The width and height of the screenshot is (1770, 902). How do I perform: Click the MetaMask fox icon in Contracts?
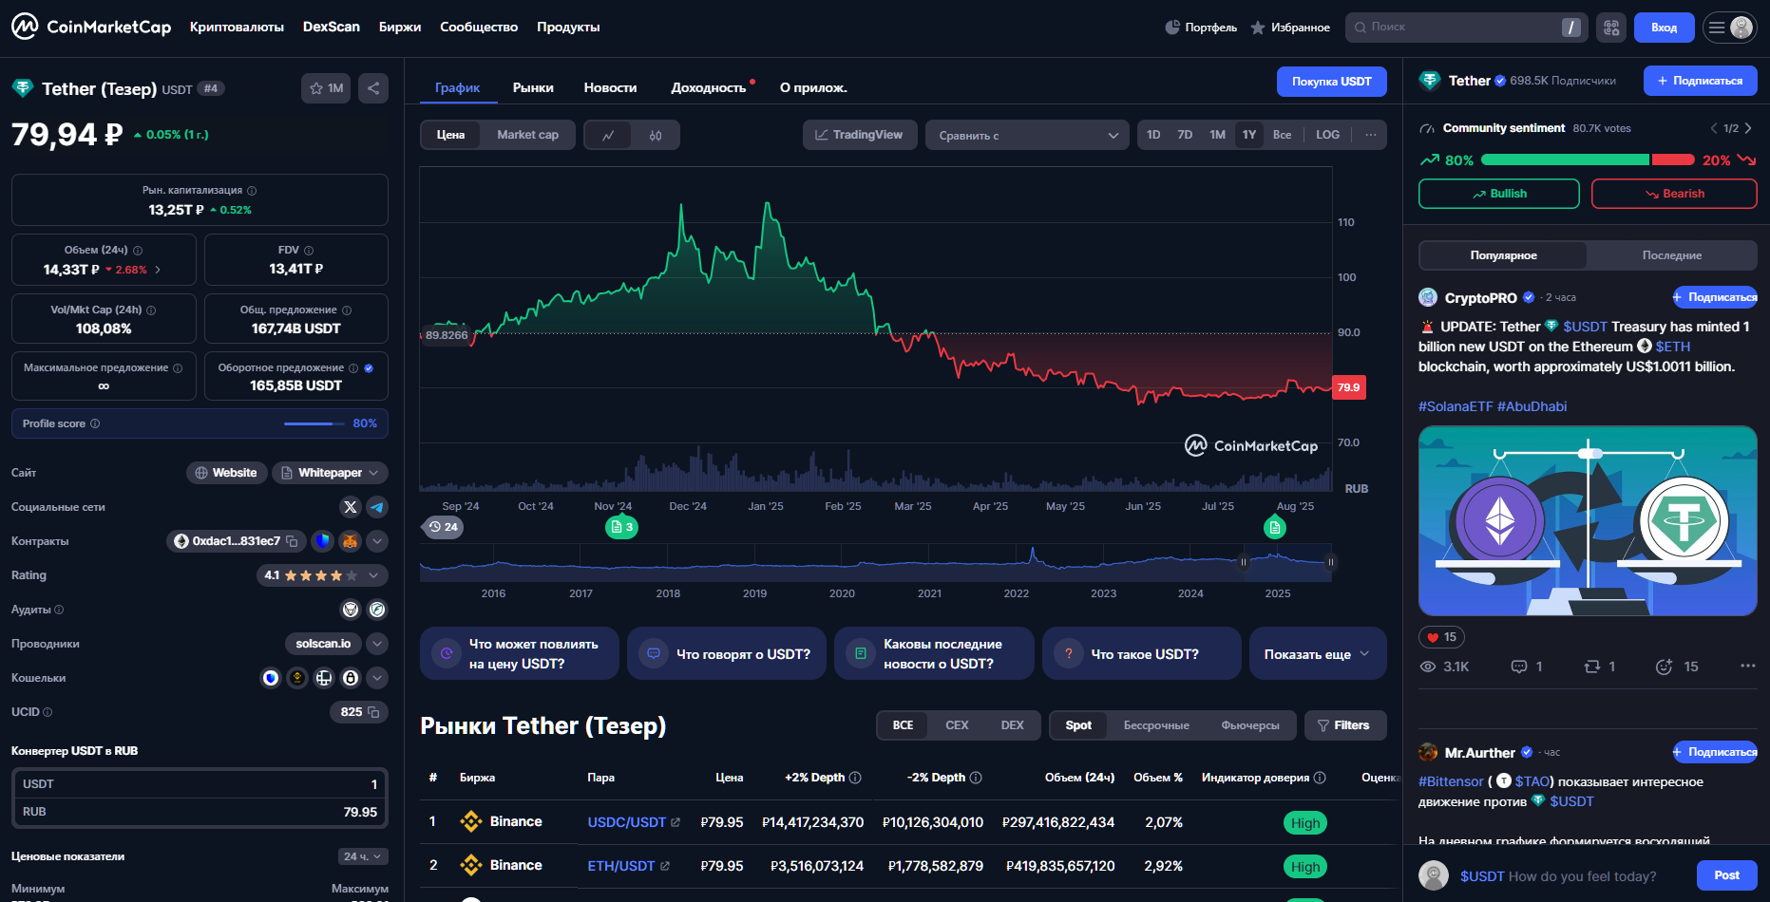tap(351, 541)
